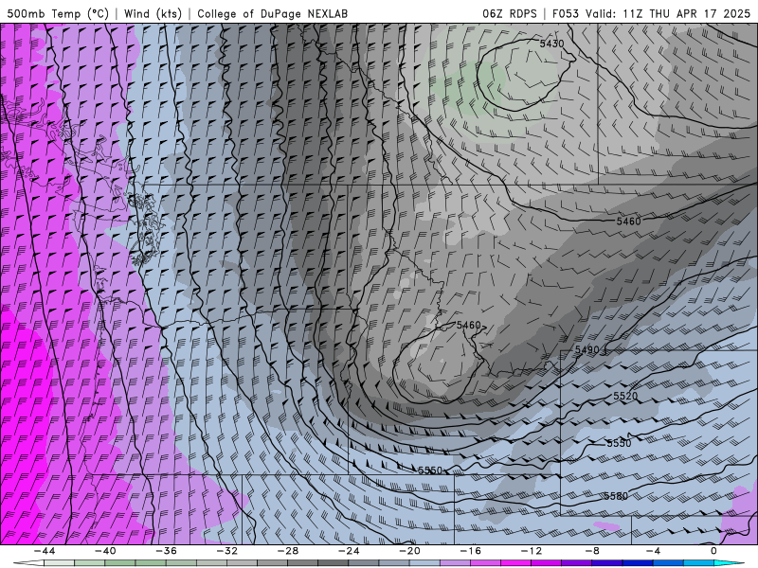Click the '500mb Temp (°C)' title text
The height and width of the screenshot is (568, 758).
57,13
